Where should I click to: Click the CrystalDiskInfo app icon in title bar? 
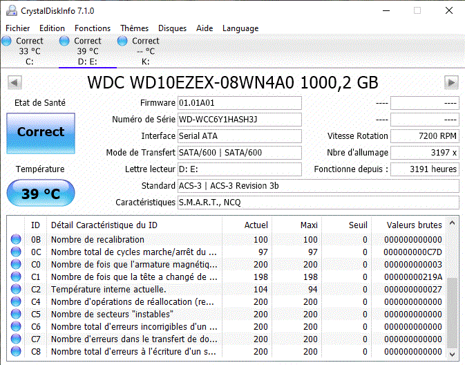12,10
